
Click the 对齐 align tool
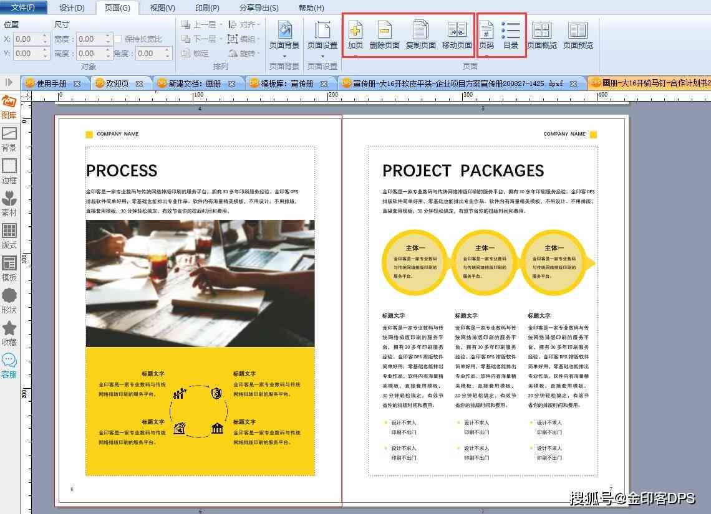pos(243,24)
